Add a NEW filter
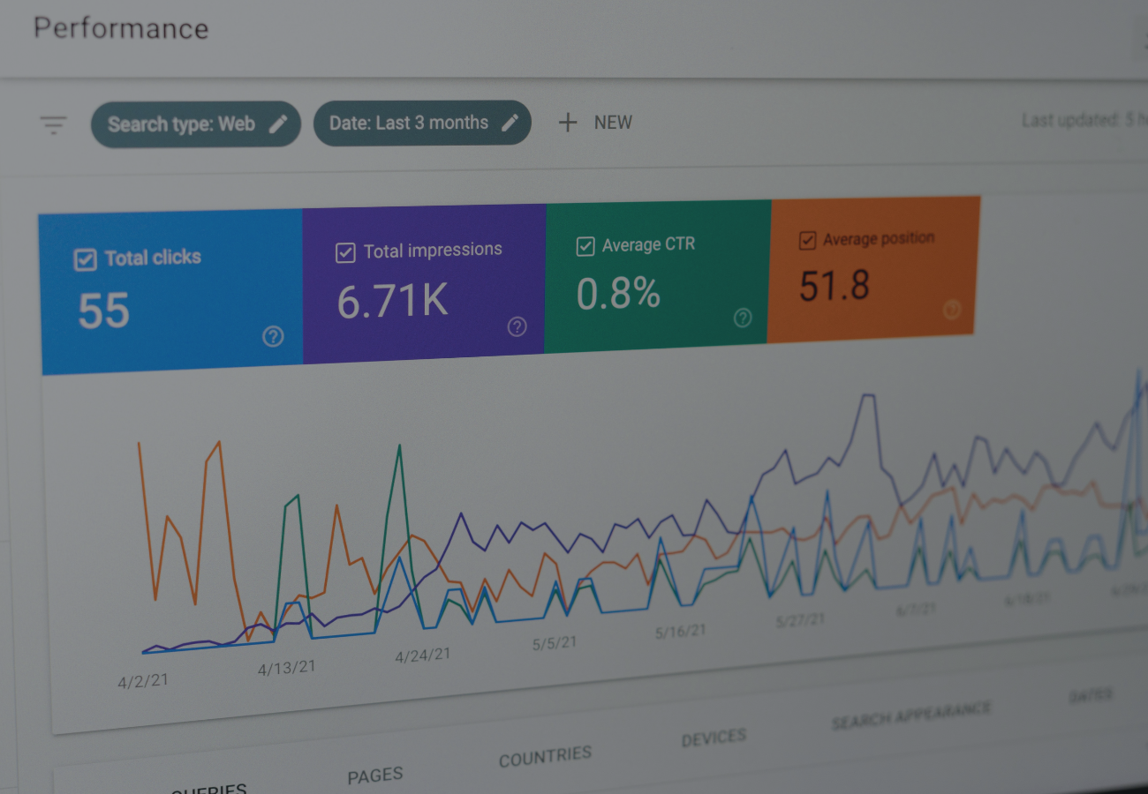 point(613,123)
